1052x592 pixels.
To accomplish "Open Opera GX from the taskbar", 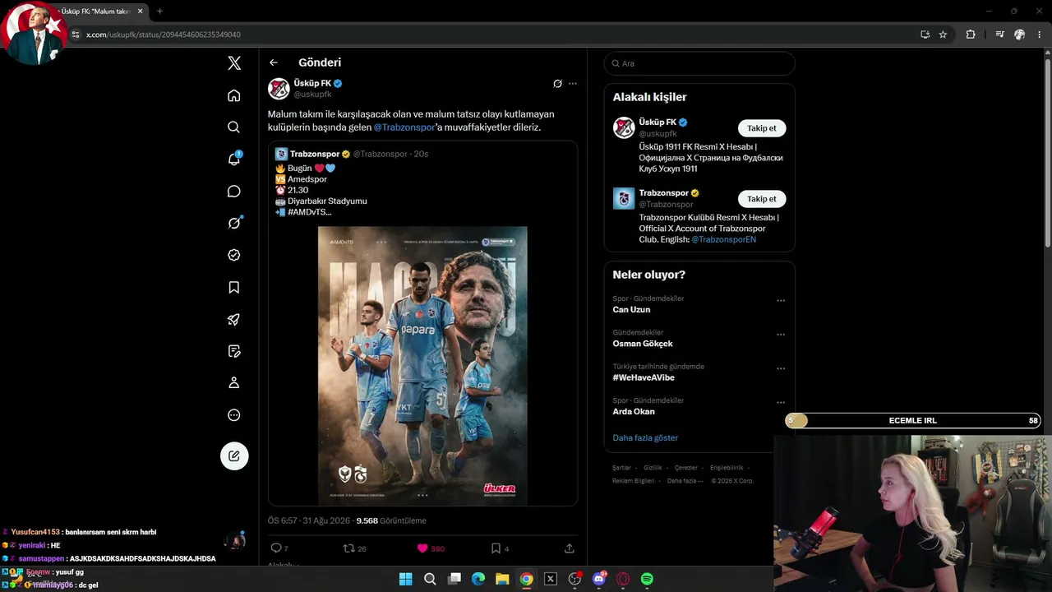I will [623, 579].
